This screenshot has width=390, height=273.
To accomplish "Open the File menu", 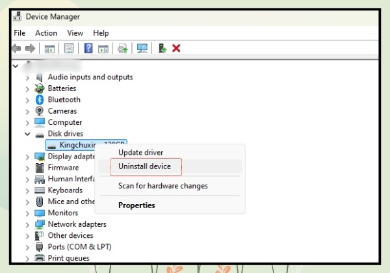I will pyautogui.click(x=19, y=32).
